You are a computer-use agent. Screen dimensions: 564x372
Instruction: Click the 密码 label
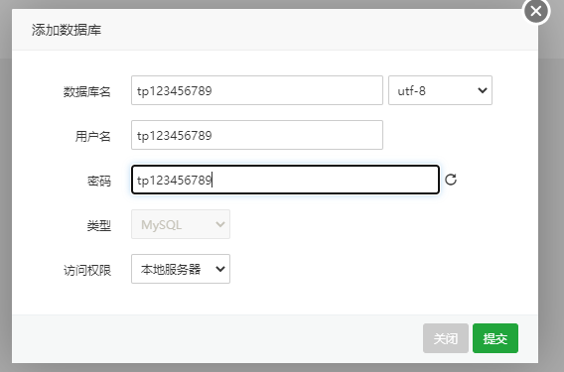(x=99, y=181)
